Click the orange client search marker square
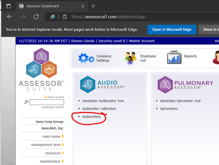219x165 pixels. (45, 97)
